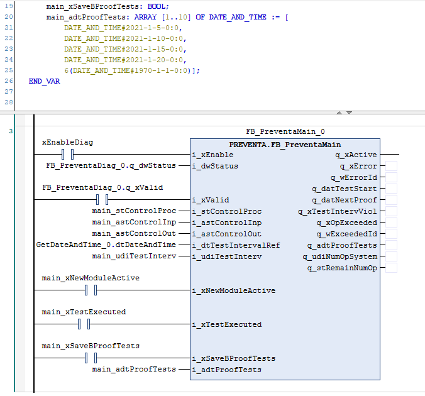The image size is (425, 396).
Task: Select the main_xSaveBProofTests contact label
Action: (x=91, y=346)
